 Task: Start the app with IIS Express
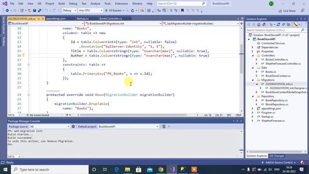[x=113, y=11]
